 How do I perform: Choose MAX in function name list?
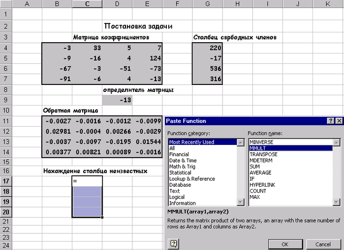(291, 197)
